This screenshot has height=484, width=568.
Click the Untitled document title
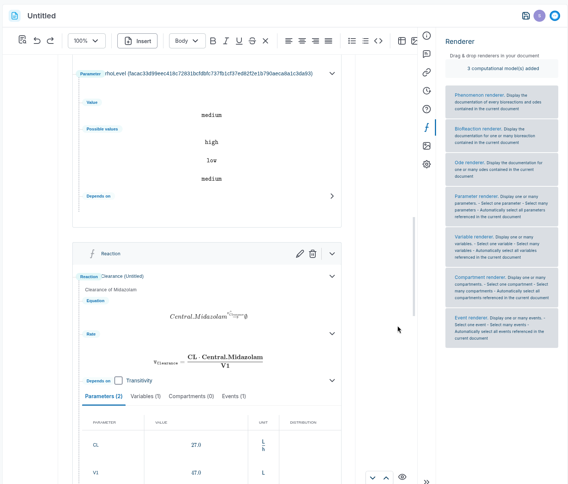click(x=42, y=16)
